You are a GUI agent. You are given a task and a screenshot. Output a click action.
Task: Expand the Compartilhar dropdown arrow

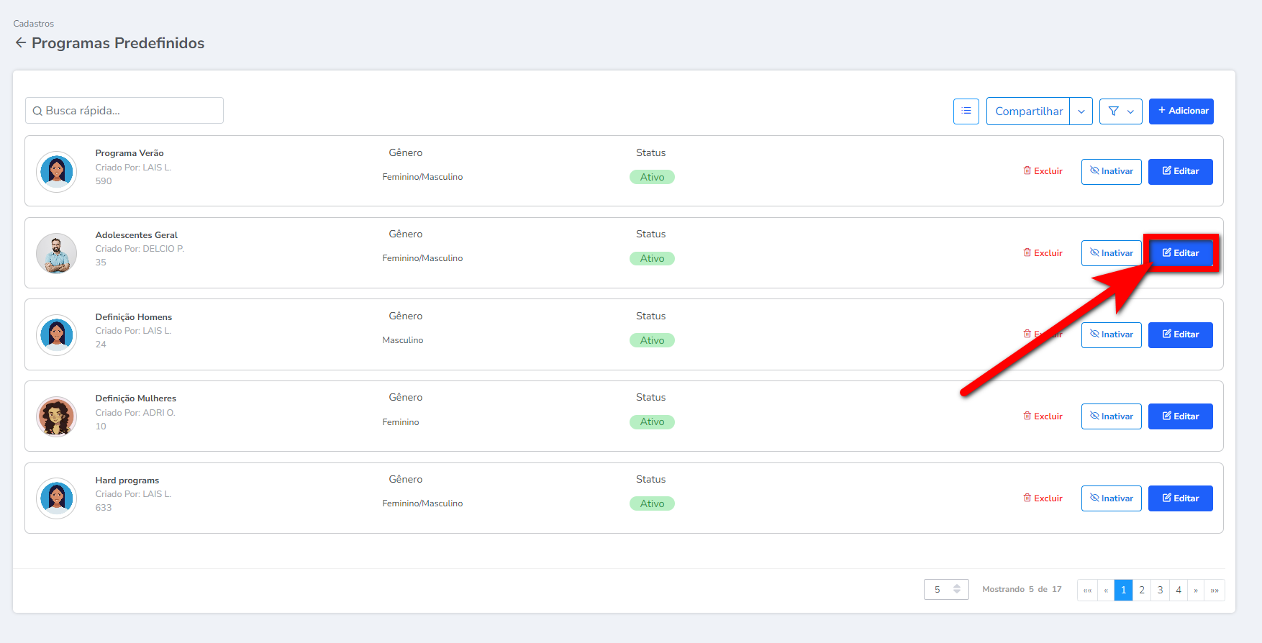(1081, 111)
